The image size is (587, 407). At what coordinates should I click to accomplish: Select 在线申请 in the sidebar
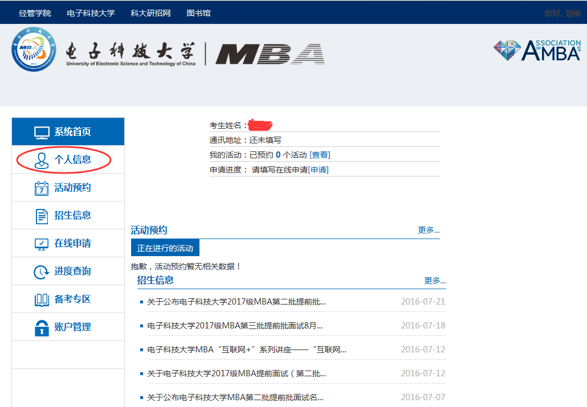tap(68, 243)
